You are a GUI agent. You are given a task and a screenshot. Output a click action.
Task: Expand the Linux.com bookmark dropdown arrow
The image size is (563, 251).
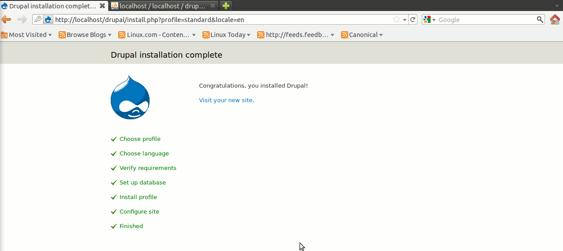(x=194, y=35)
